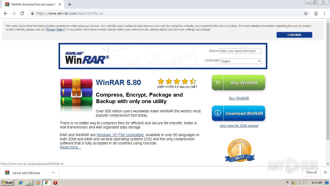This screenshot has height=186, width=330.
Task: Click the Bestcovery Best award badge
Action: click(240, 151)
